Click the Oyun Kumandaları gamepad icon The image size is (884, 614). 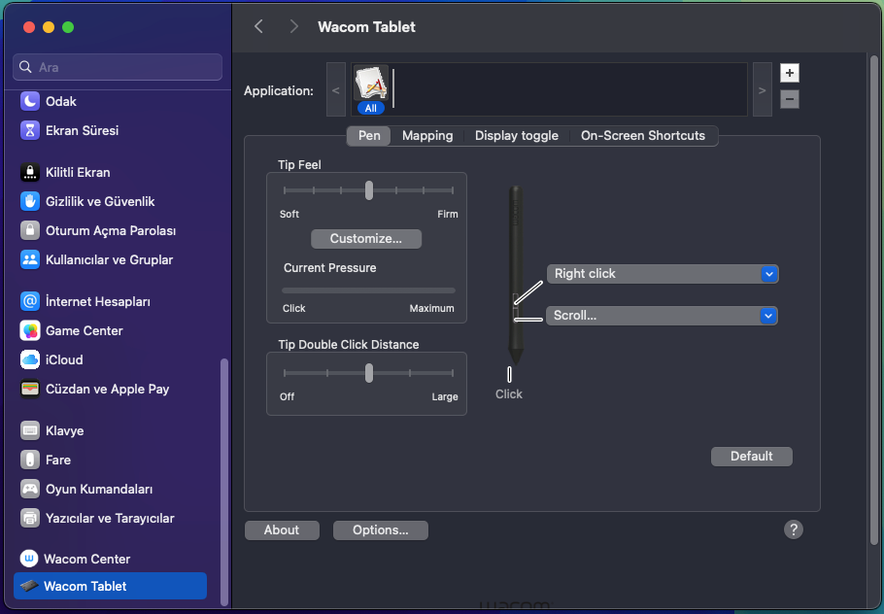pyautogui.click(x=30, y=489)
